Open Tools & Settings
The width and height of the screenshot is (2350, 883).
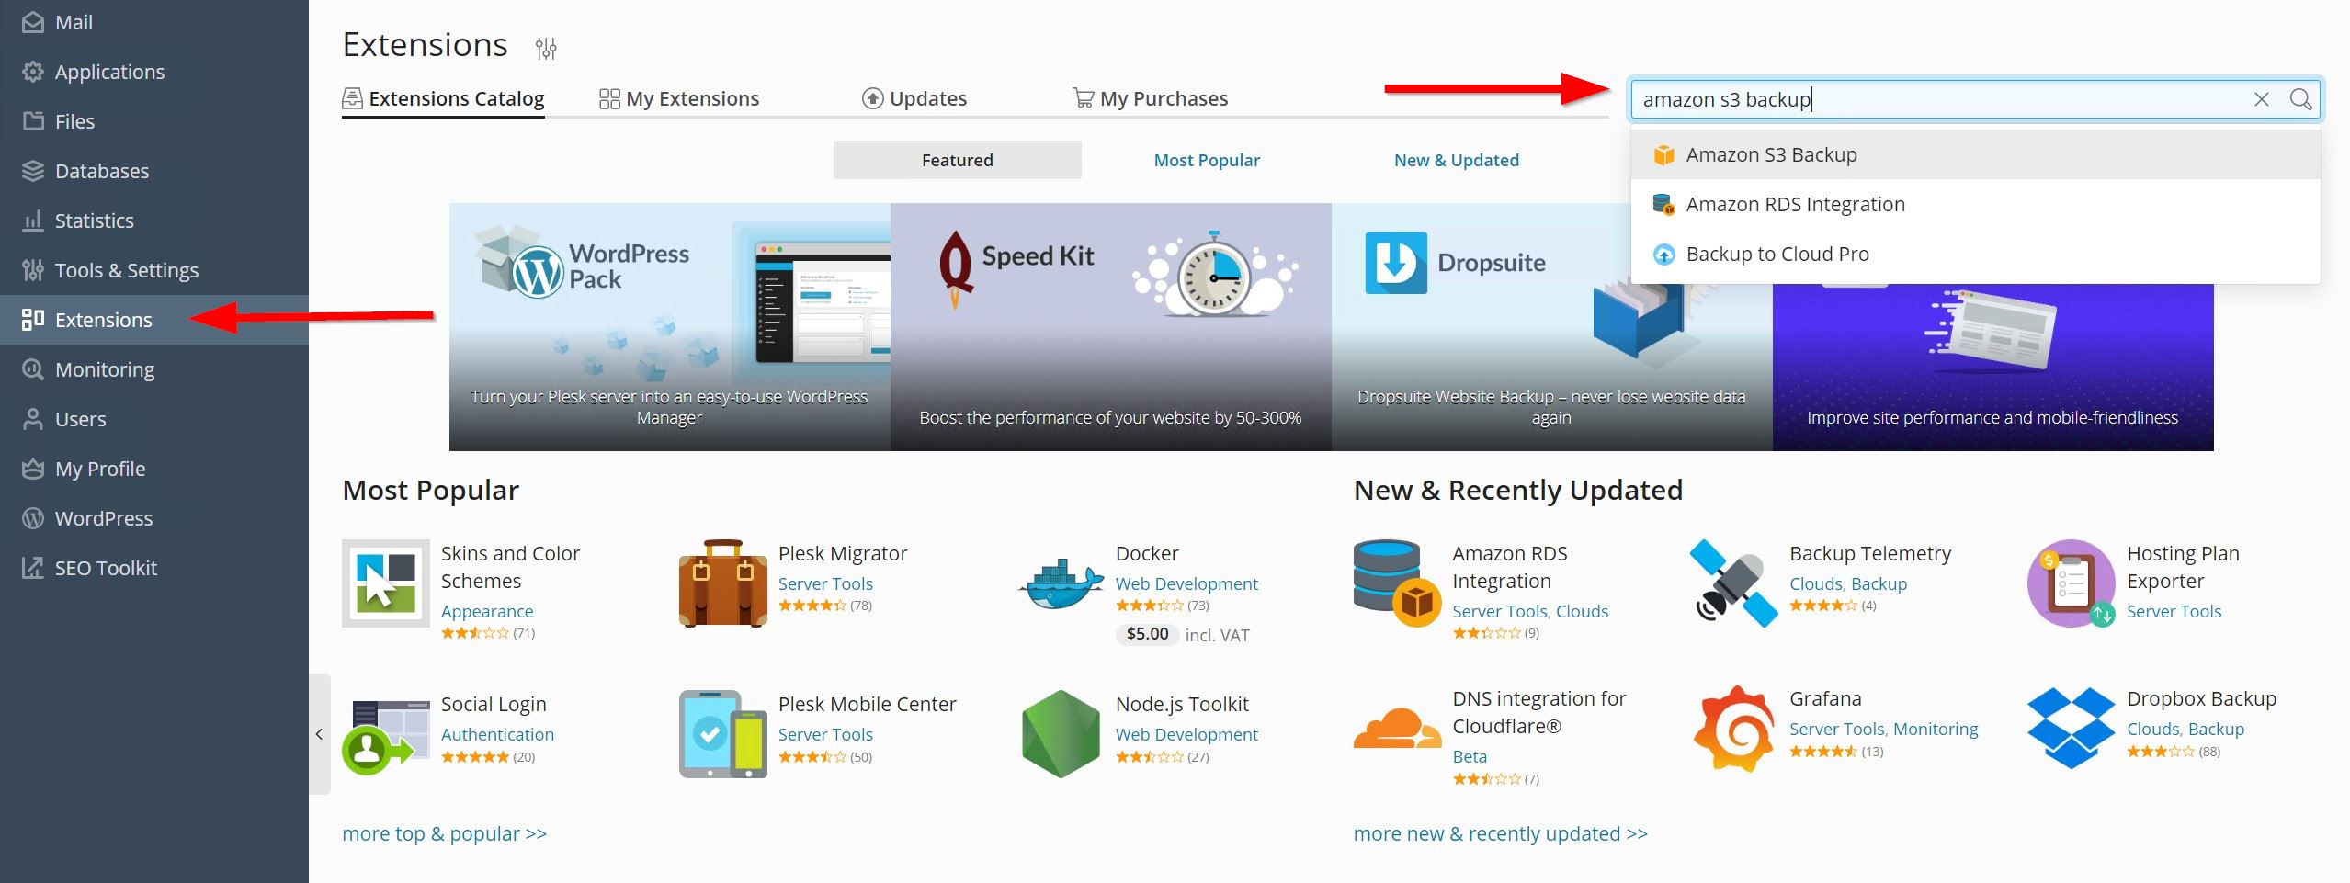coord(153,270)
